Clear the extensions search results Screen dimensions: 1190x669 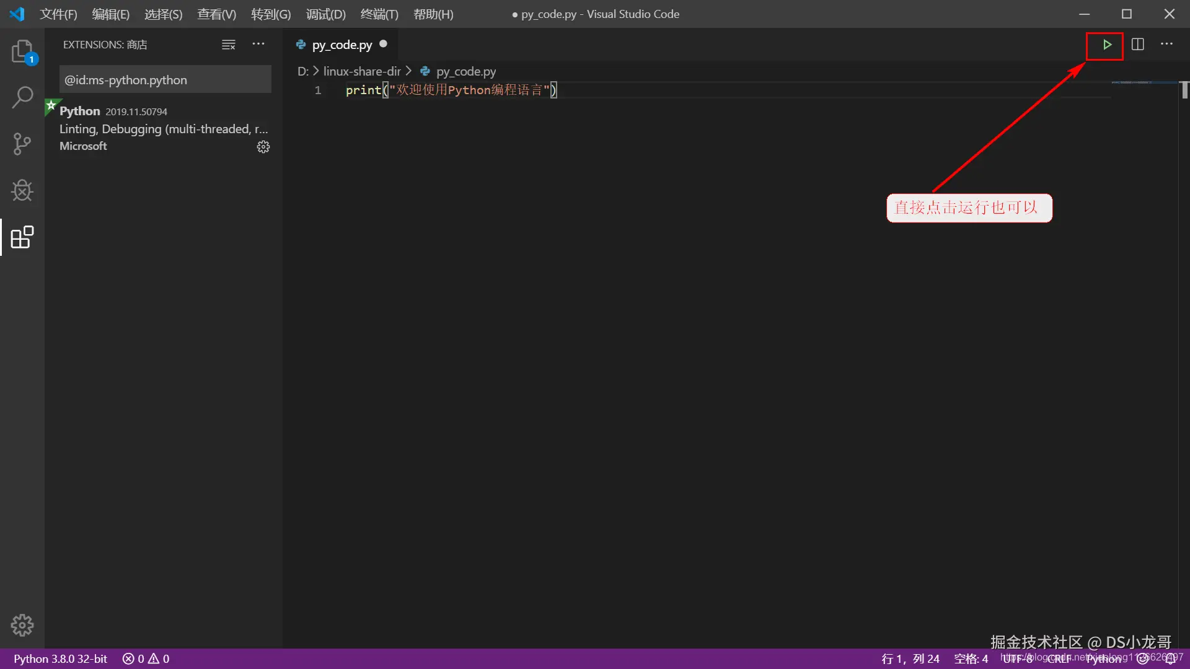tap(229, 45)
